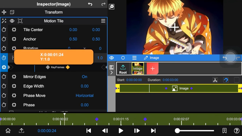Open gear settings for Phase Move
The height and width of the screenshot is (136, 242).
click(14, 96)
